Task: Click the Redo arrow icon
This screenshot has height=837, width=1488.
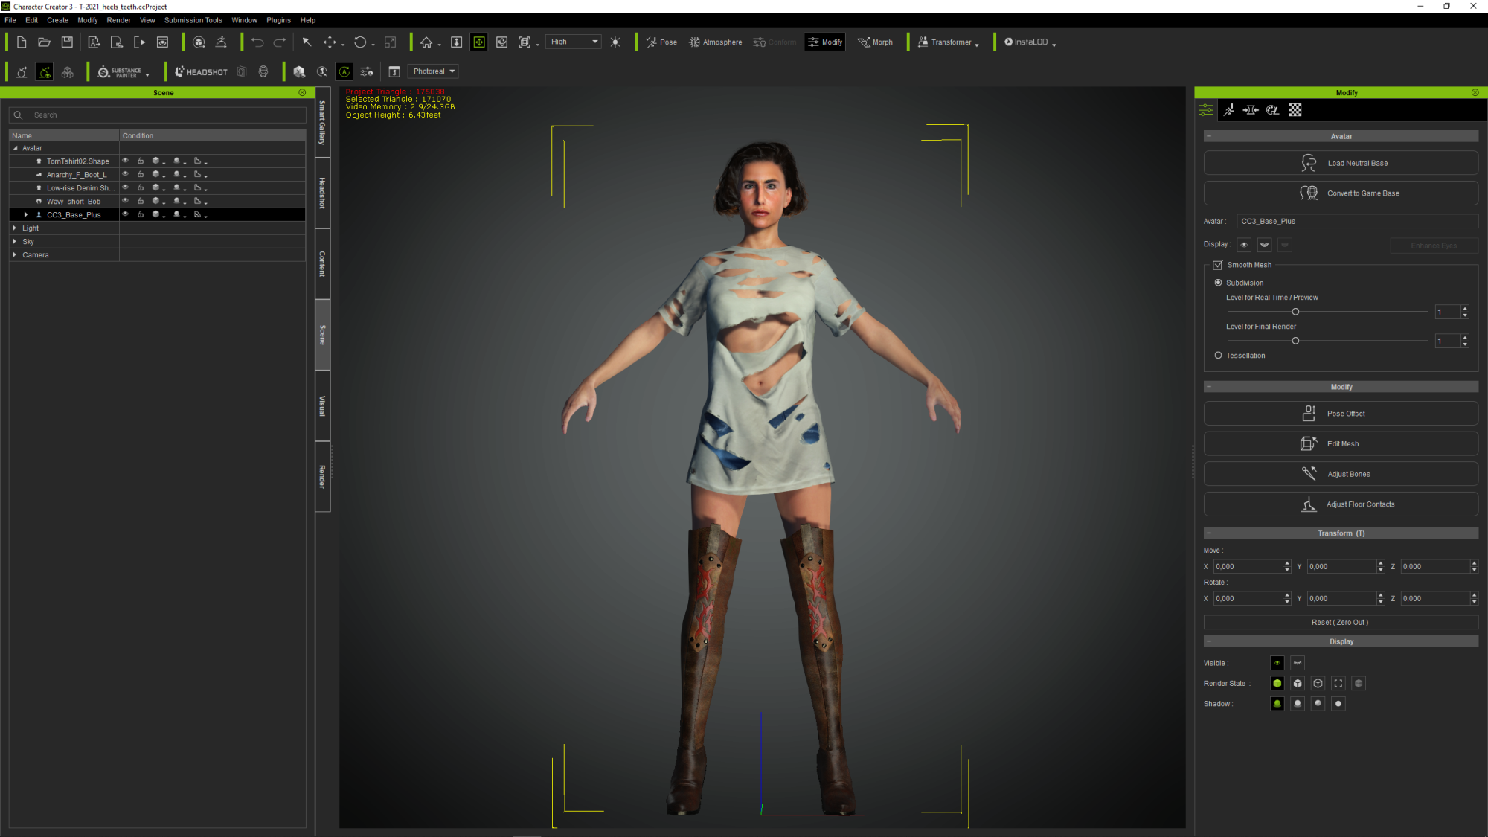Action: click(280, 42)
